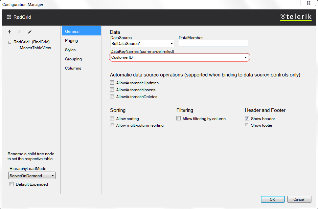Screen dimensions: 318x209
Task: Open the DataSource dropdown
Action: (172, 44)
